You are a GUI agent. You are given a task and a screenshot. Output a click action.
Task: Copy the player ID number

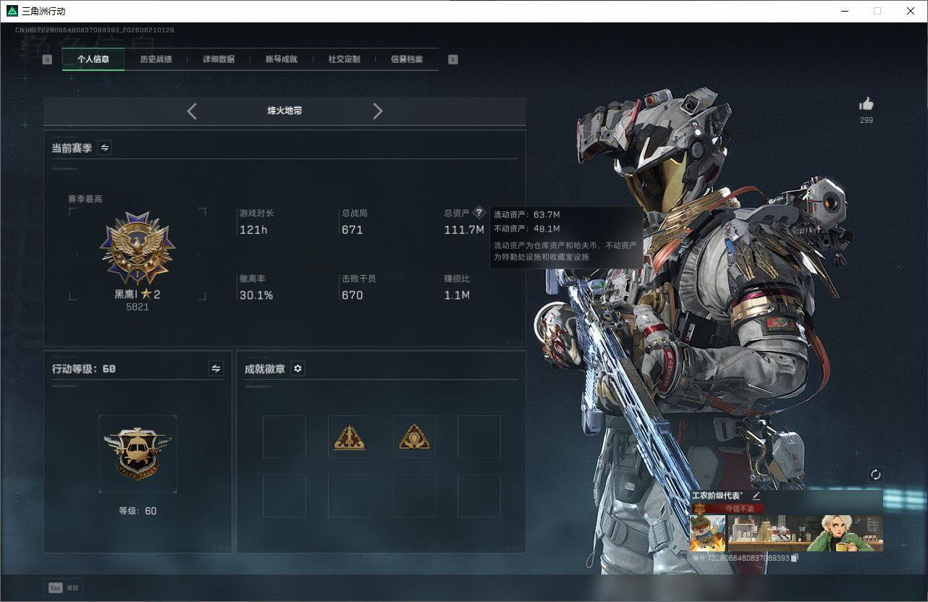tap(794, 559)
